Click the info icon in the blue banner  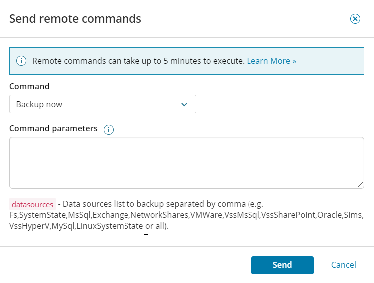tap(21, 61)
